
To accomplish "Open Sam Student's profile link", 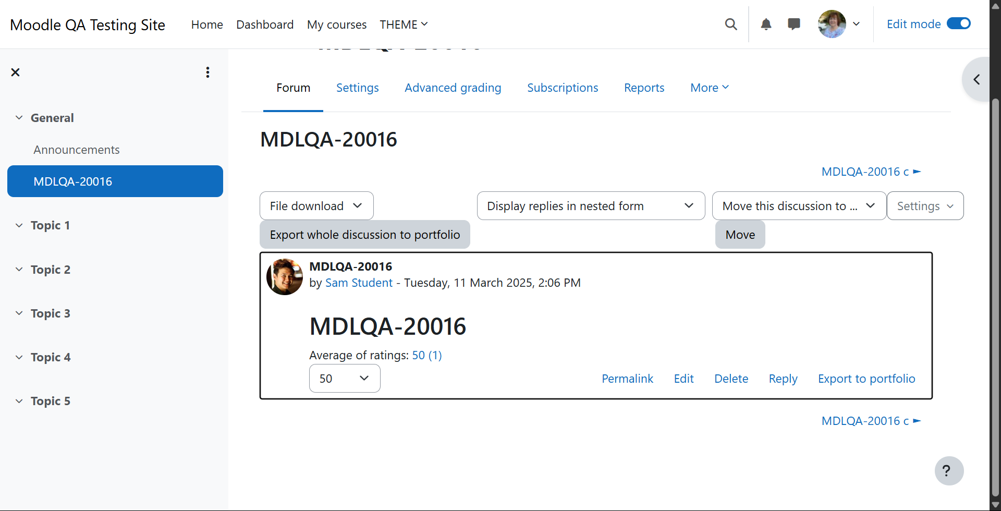I will [359, 283].
